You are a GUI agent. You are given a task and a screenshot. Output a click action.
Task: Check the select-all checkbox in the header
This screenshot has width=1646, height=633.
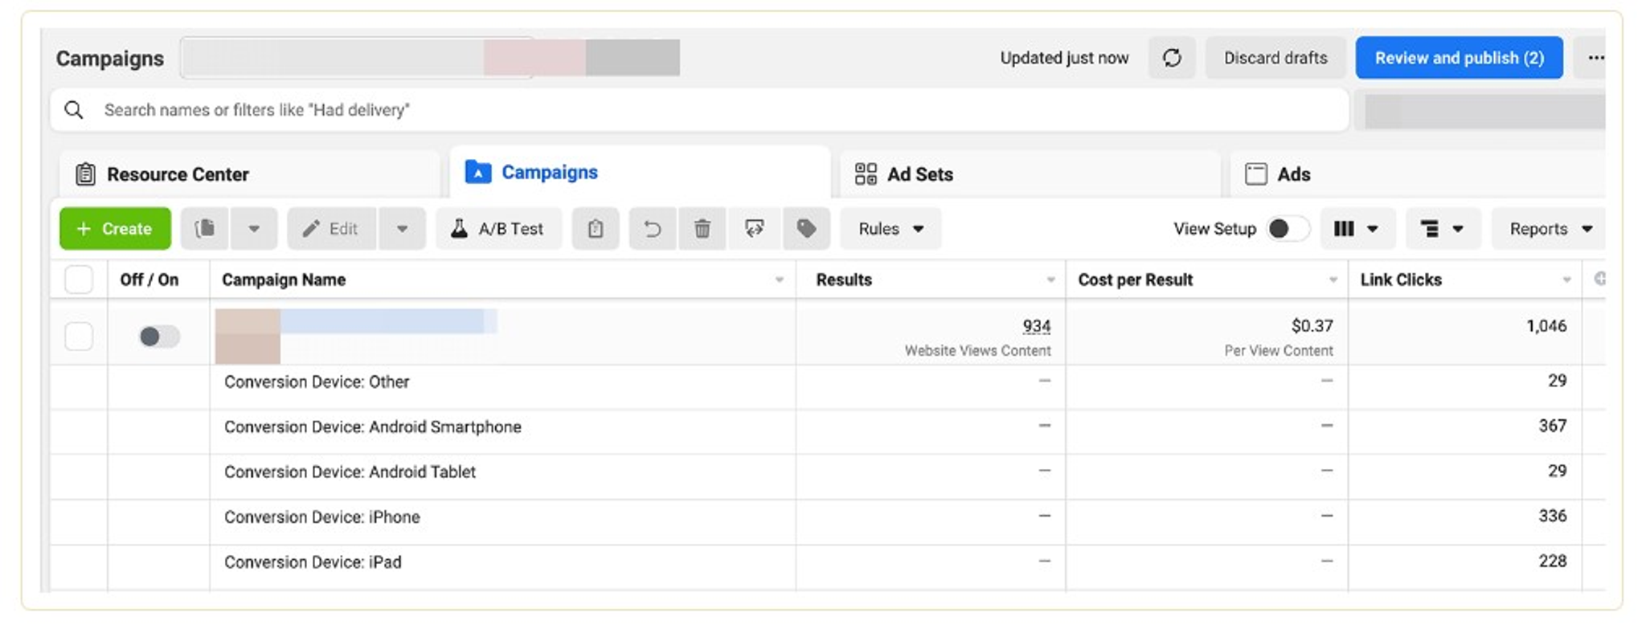tap(79, 280)
